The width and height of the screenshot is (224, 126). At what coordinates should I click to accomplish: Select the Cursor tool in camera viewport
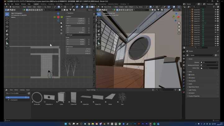point(99,18)
